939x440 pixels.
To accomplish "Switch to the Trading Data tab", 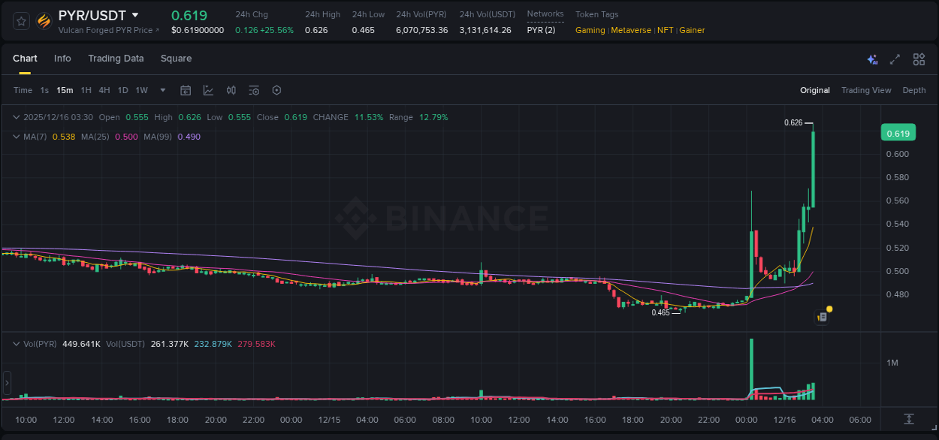I will coord(116,59).
